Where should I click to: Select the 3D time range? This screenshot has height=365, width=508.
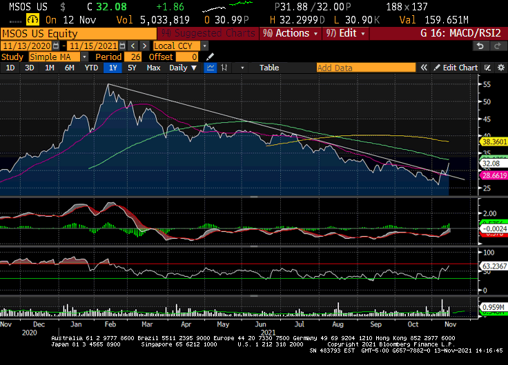30,68
